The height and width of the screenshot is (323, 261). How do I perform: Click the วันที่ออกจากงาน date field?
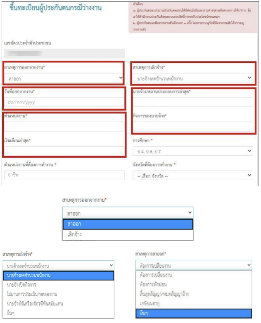(64, 102)
